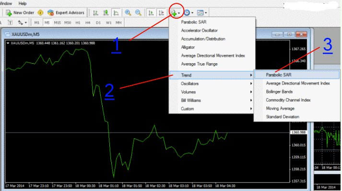Zoom in on the chart
Image resolution: width=342 pixels, height=191 pixels.
pos(128,12)
